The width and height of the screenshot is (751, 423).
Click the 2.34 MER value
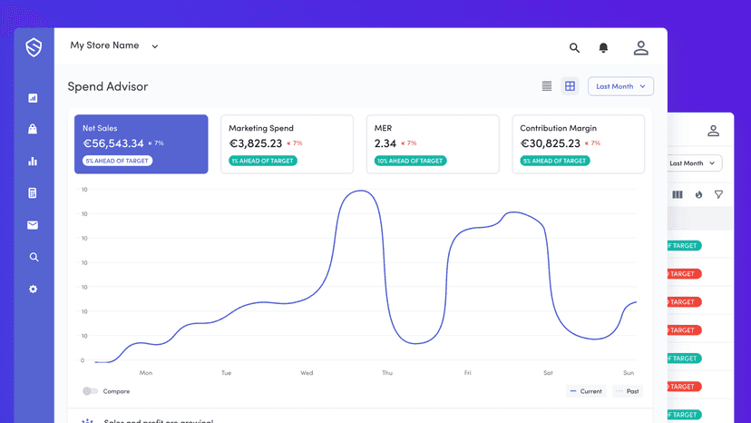click(x=385, y=143)
